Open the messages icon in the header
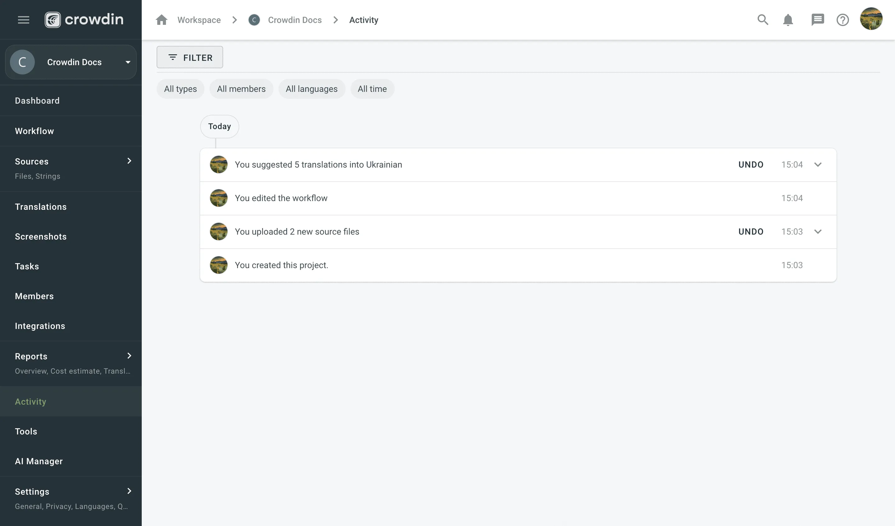The width and height of the screenshot is (895, 526). coord(818,20)
